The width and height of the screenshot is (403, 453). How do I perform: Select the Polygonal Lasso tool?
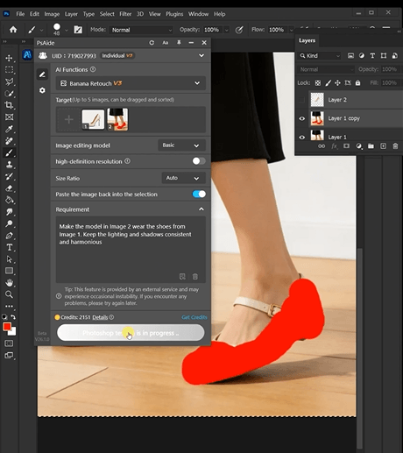(x=9, y=81)
